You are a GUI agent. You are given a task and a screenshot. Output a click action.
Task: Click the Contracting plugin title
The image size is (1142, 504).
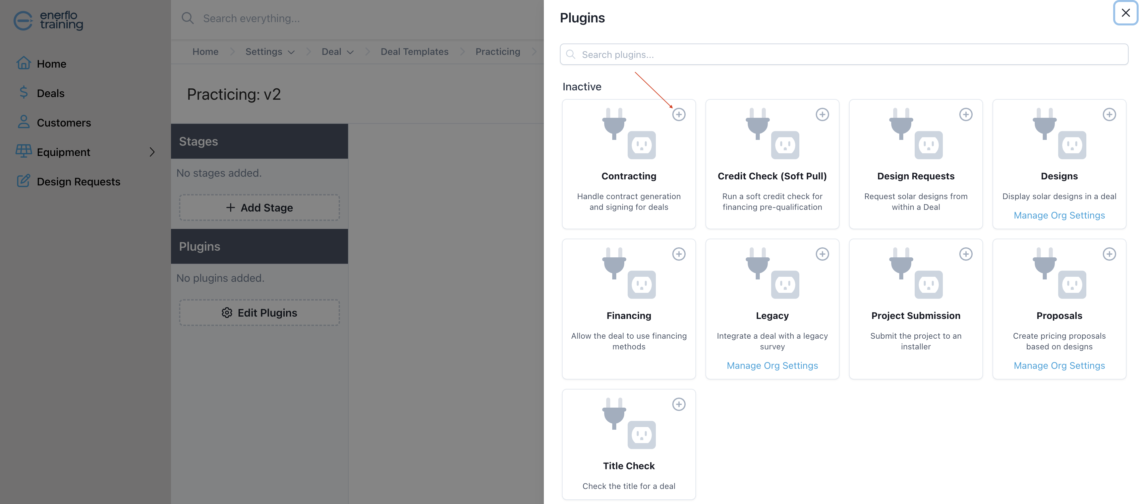tap(629, 176)
